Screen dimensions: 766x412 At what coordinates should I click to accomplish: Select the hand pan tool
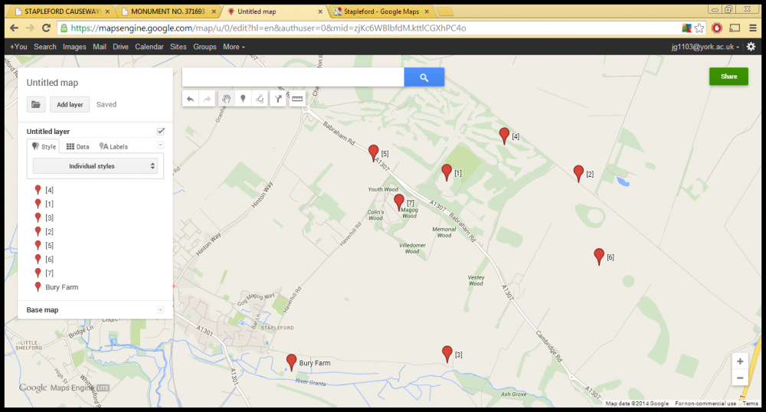click(x=226, y=99)
